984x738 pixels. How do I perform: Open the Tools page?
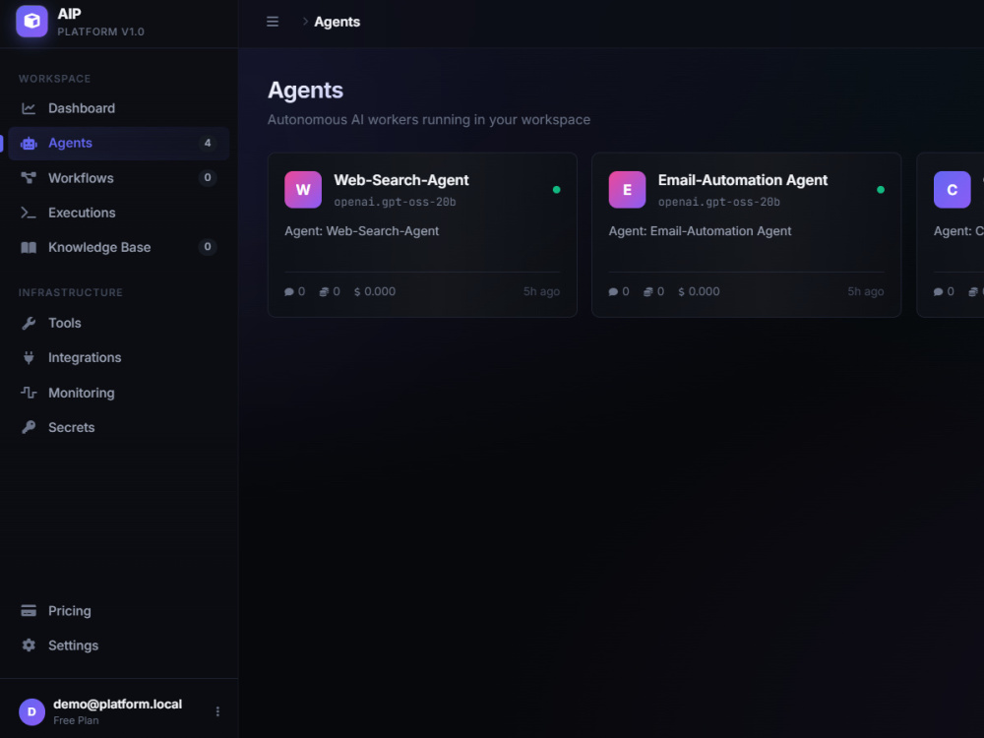point(119,323)
